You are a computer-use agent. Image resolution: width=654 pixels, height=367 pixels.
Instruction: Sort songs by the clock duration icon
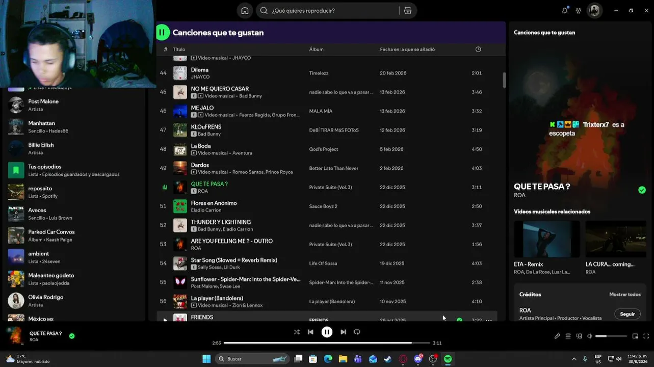tap(478, 49)
